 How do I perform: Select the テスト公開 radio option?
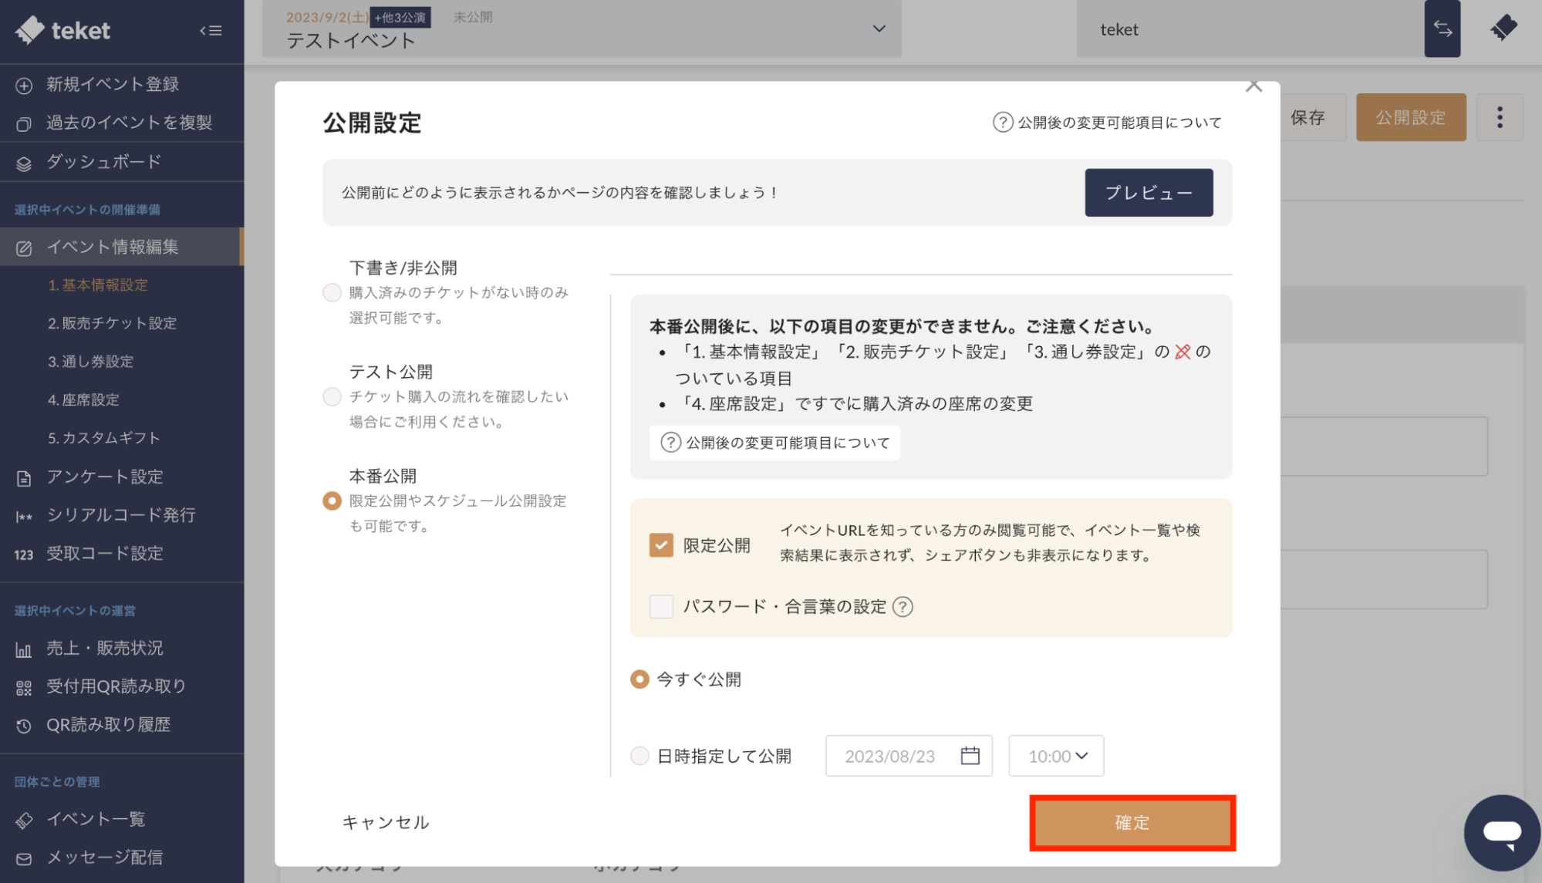pyautogui.click(x=332, y=397)
